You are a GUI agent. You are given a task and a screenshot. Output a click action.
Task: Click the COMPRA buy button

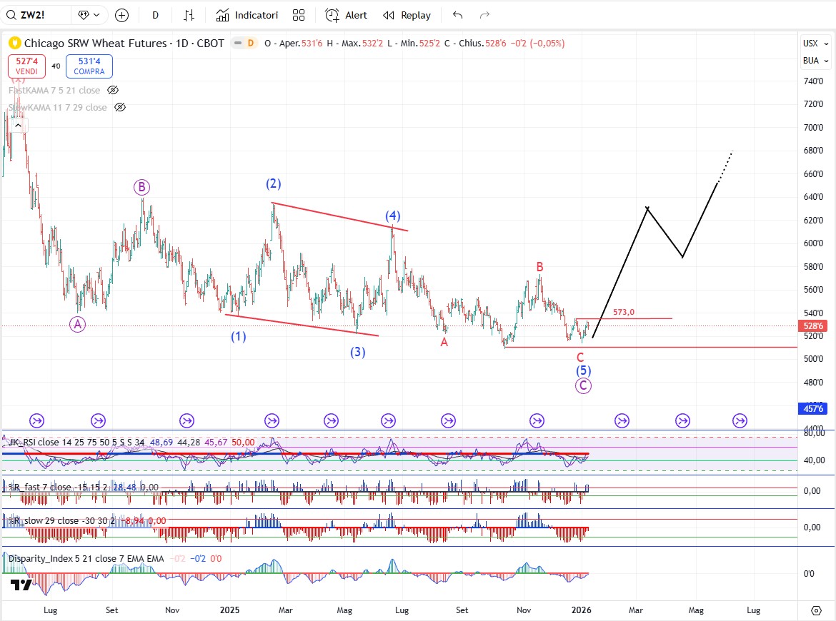(89, 66)
